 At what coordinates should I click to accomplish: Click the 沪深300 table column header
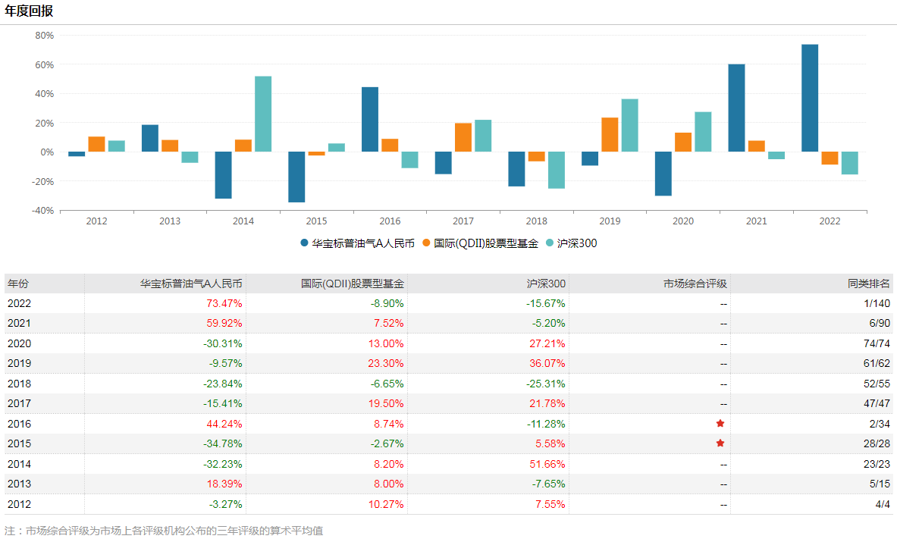[546, 284]
